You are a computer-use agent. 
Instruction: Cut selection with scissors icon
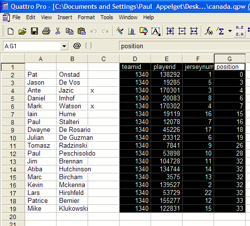click(58, 31)
